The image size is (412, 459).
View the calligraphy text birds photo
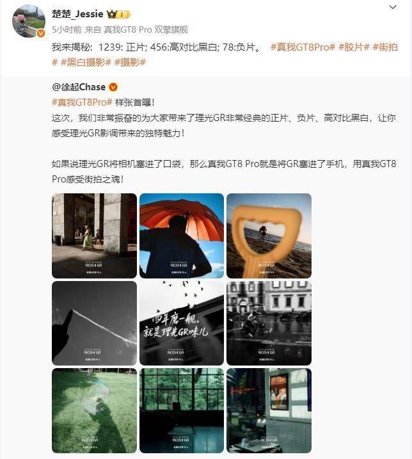[x=182, y=323]
